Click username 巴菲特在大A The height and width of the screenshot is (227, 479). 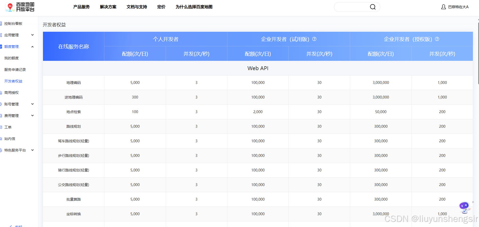click(458, 7)
